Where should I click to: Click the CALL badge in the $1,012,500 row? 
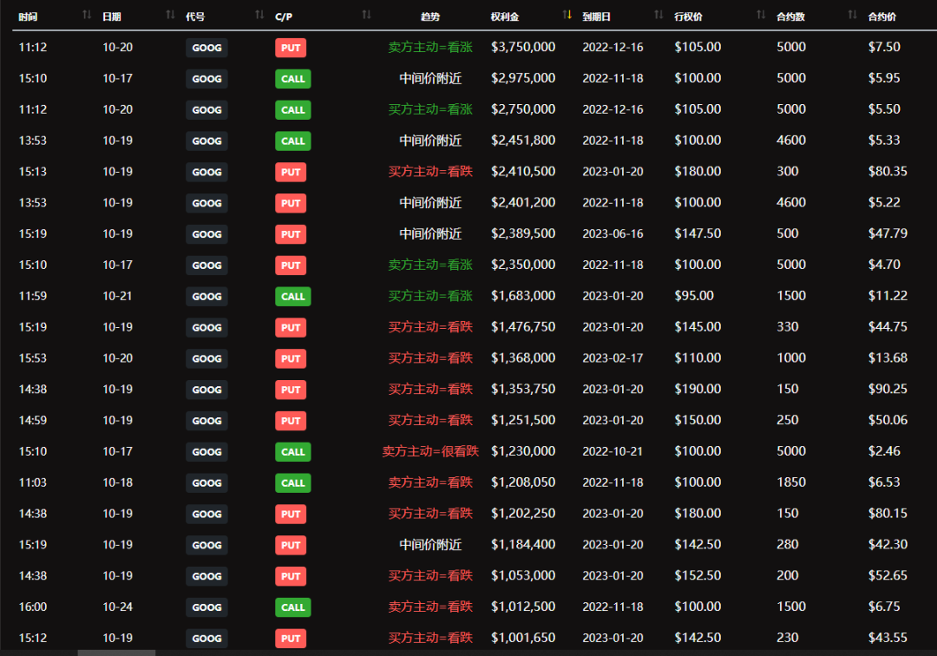tap(293, 607)
